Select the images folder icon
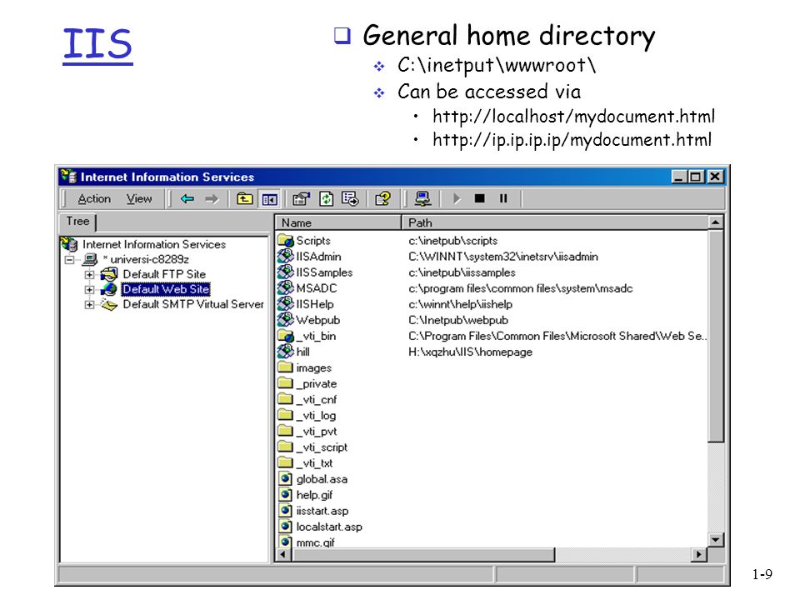Viewport: 800px width, 600px height. point(286,367)
